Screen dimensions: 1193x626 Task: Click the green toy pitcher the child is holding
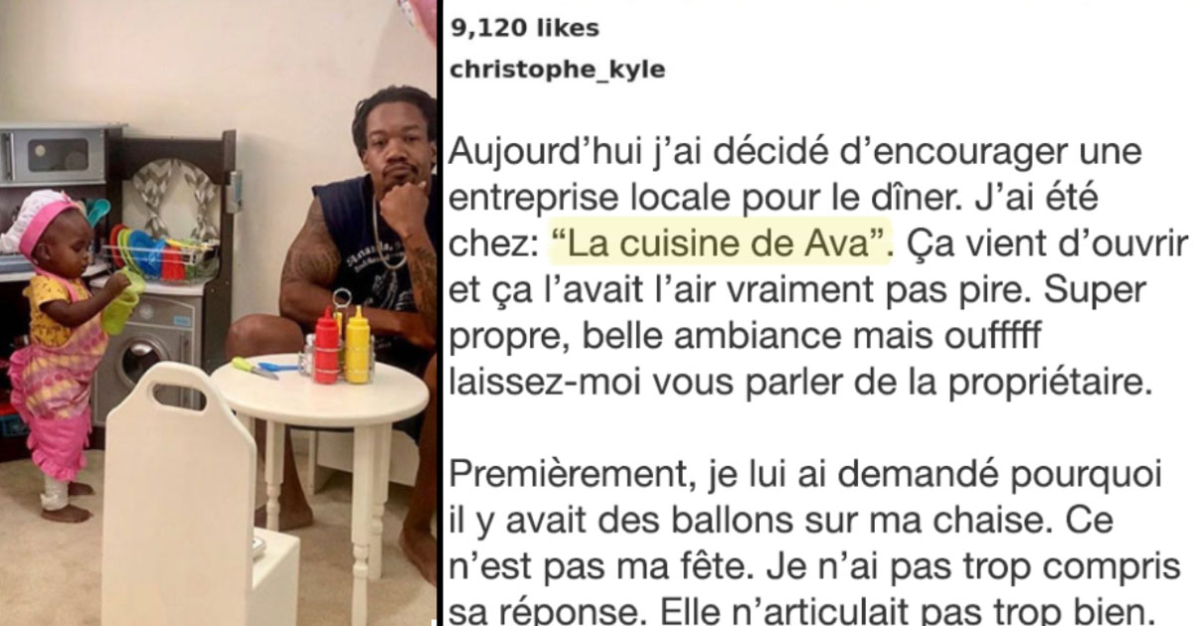122,304
